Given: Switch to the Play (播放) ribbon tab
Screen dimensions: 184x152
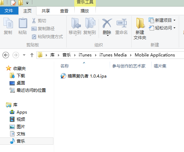Looking at the screenshot, I should (85, 11).
